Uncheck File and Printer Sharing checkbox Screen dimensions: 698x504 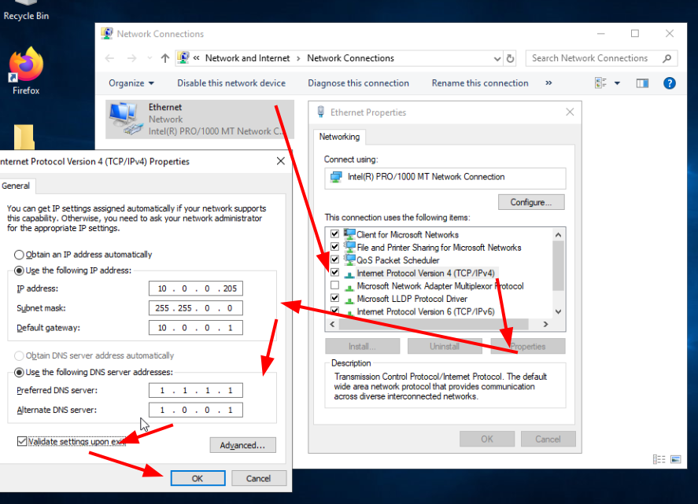coord(334,246)
